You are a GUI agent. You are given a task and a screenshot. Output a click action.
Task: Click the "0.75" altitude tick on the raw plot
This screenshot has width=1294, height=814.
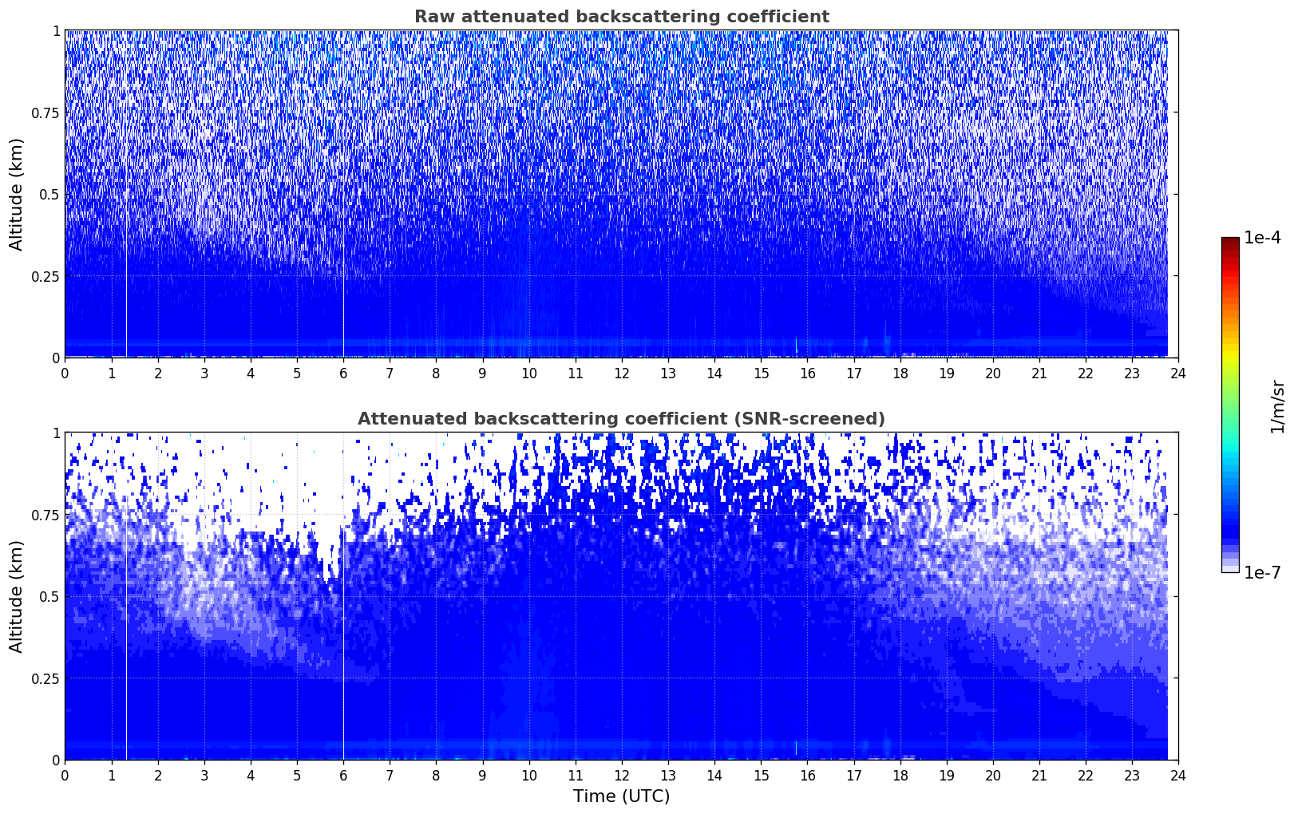[45, 113]
